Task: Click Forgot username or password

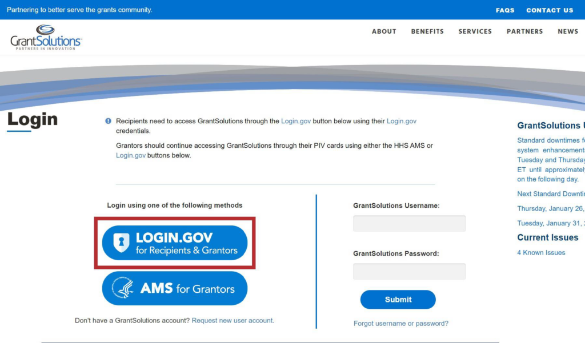Action: click(x=401, y=323)
